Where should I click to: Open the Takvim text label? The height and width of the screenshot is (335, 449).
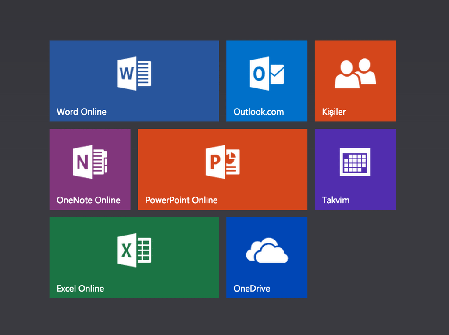click(x=335, y=200)
